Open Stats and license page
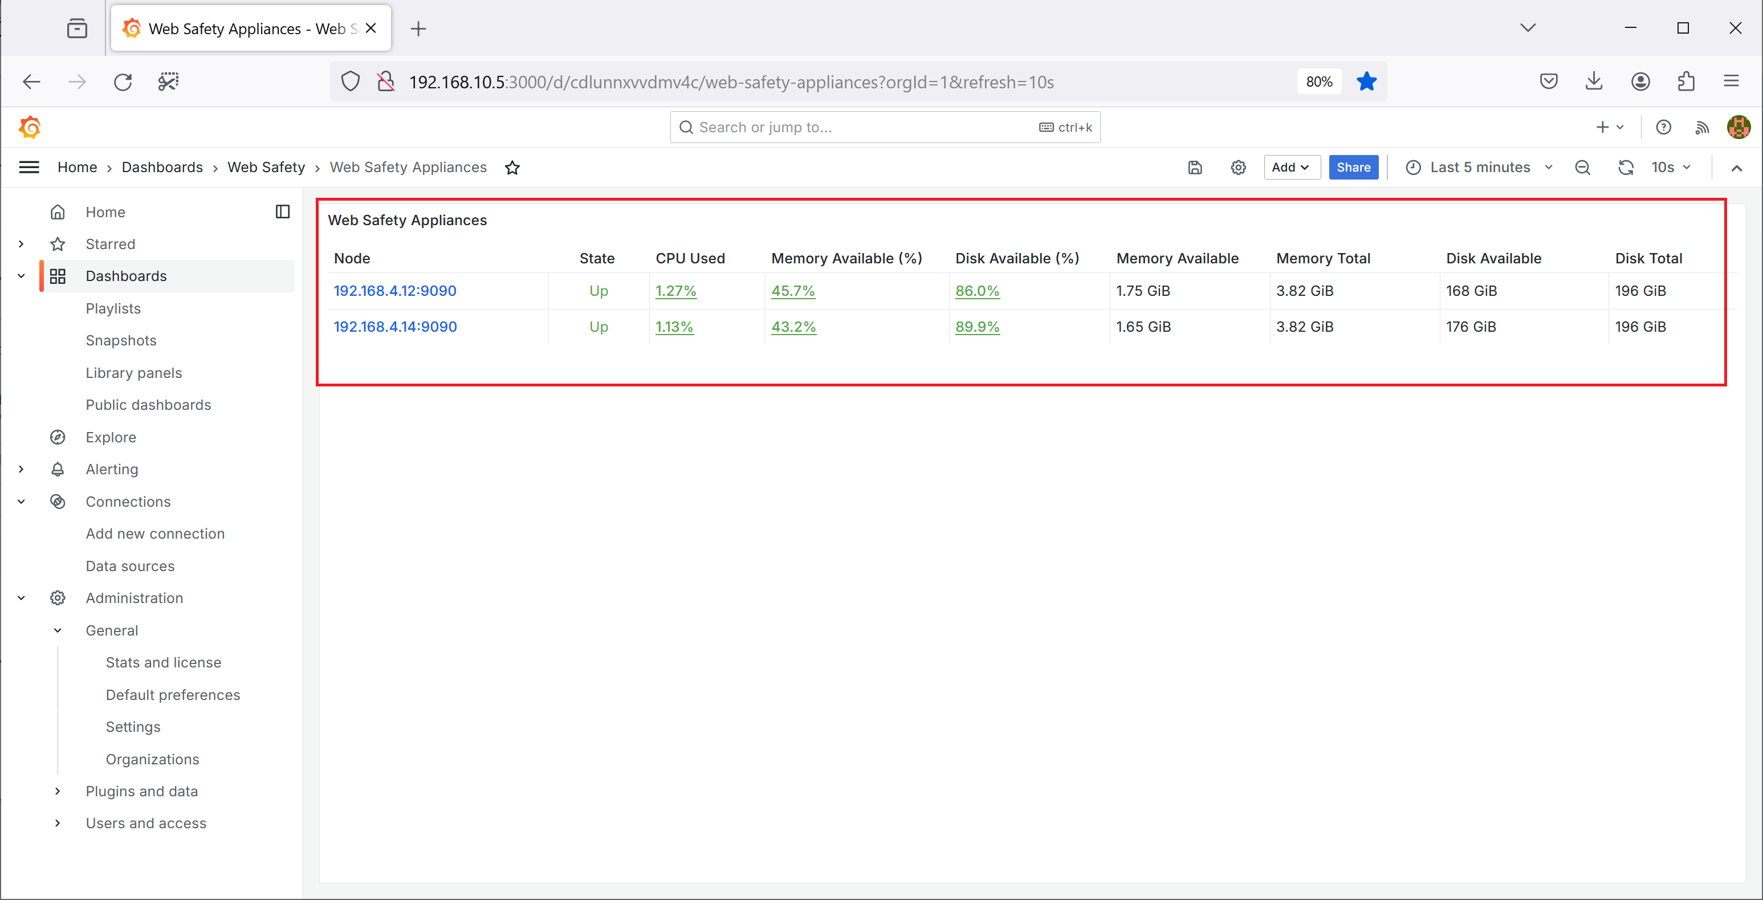The width and height of the screenshot is (1763, 900). pyautogui.click(x=164, y=662)
